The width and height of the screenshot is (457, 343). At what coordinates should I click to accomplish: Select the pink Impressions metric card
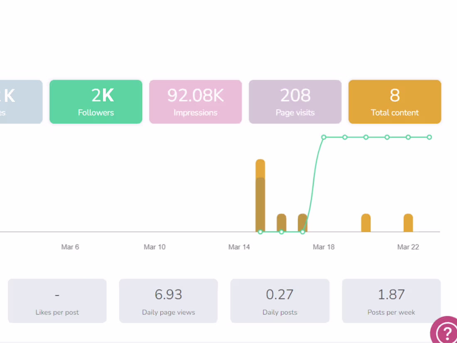click(195, 102)
